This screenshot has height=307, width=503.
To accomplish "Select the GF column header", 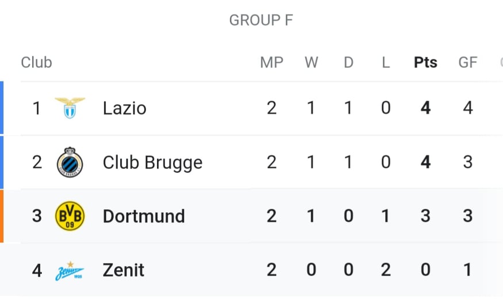I will (x=468, y=62).
